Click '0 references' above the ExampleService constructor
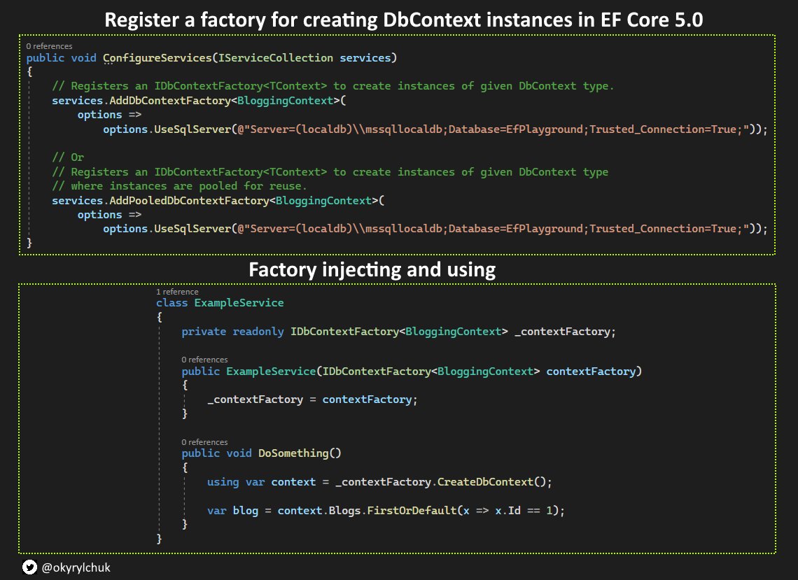This screenshot has width=798, height=580. pyautogui.click(x=204, y=360)
